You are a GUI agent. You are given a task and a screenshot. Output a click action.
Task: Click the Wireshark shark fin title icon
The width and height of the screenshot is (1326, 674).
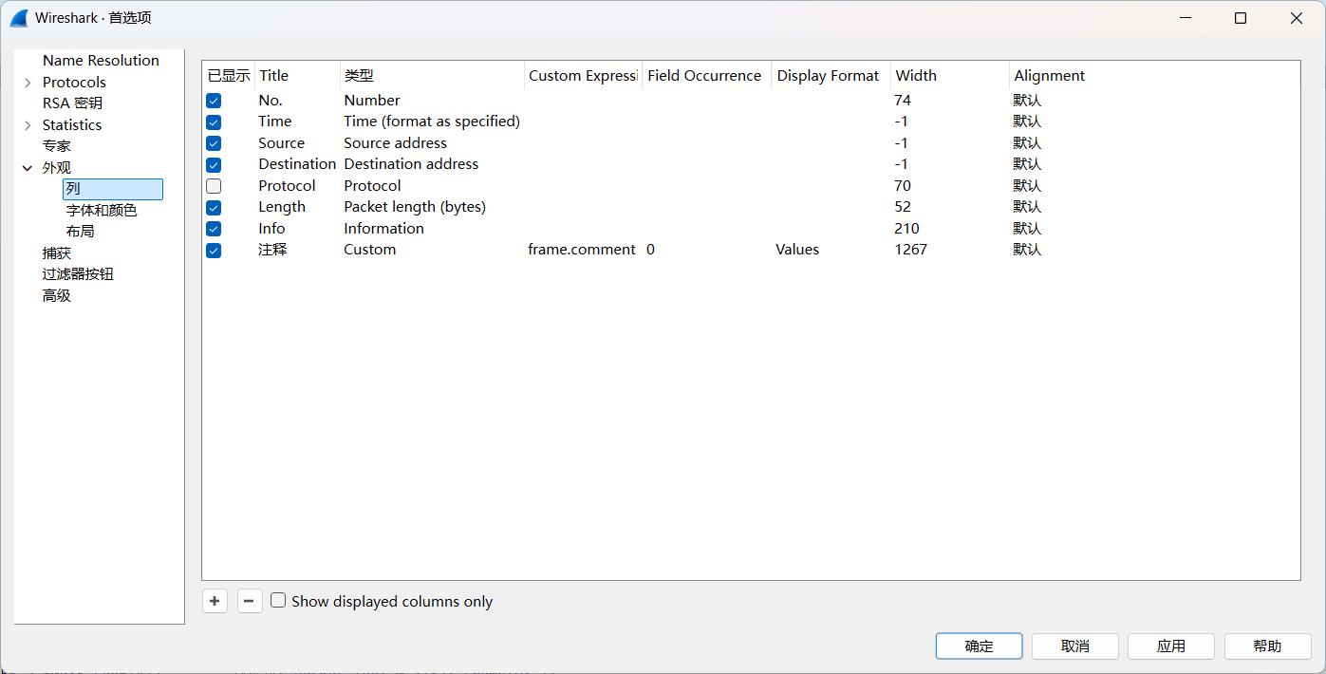19,18
